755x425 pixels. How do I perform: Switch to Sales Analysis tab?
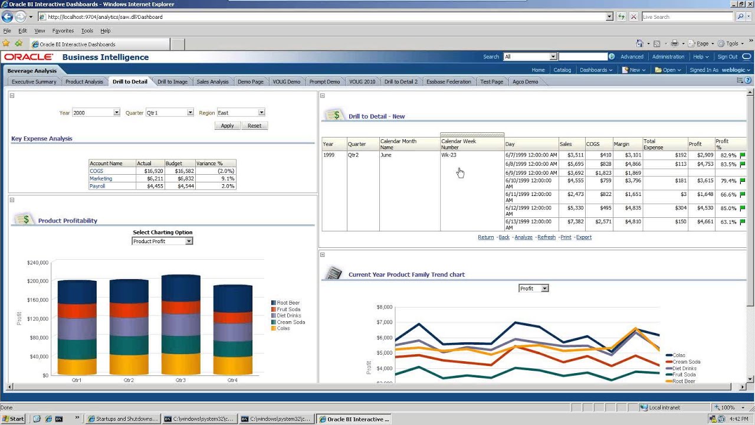(212, 81)
